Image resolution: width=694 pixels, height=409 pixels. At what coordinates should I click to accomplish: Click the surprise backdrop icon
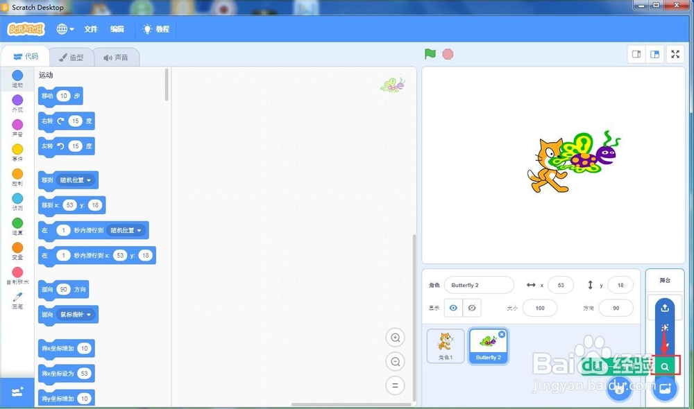[x=665, y=328]
